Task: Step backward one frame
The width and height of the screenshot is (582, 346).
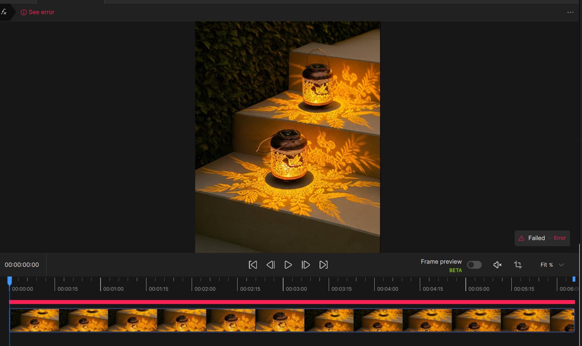Action: (270, 265)
